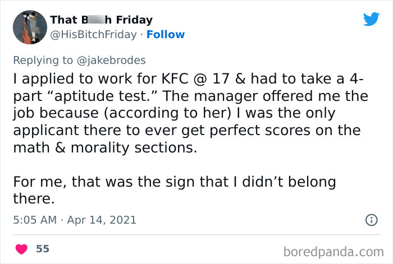Click the 55 likes count
Image resolution: width=393 pixels, height=264 pixels.
(x=43, y=248)
